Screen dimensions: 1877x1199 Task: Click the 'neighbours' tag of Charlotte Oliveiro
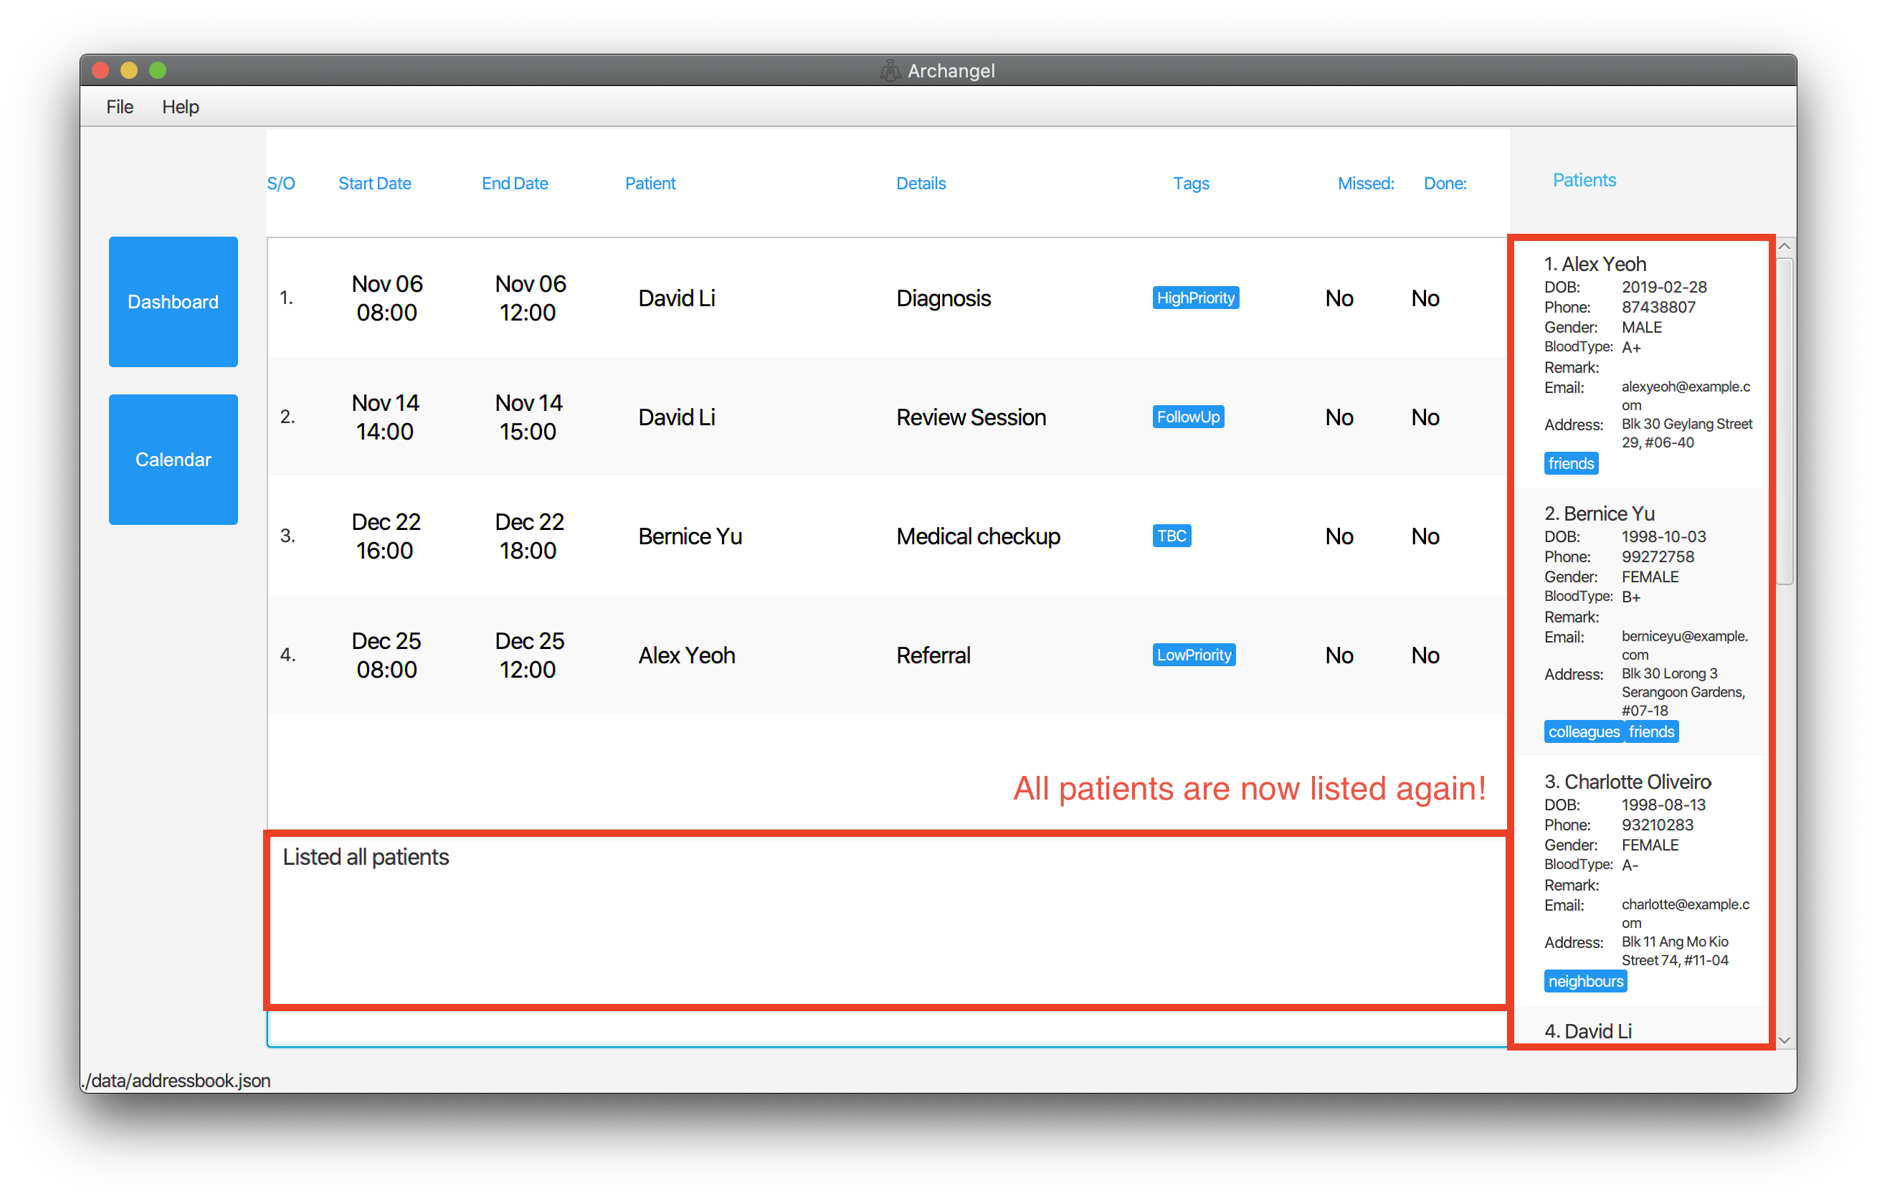click(x=1584, y=982)
